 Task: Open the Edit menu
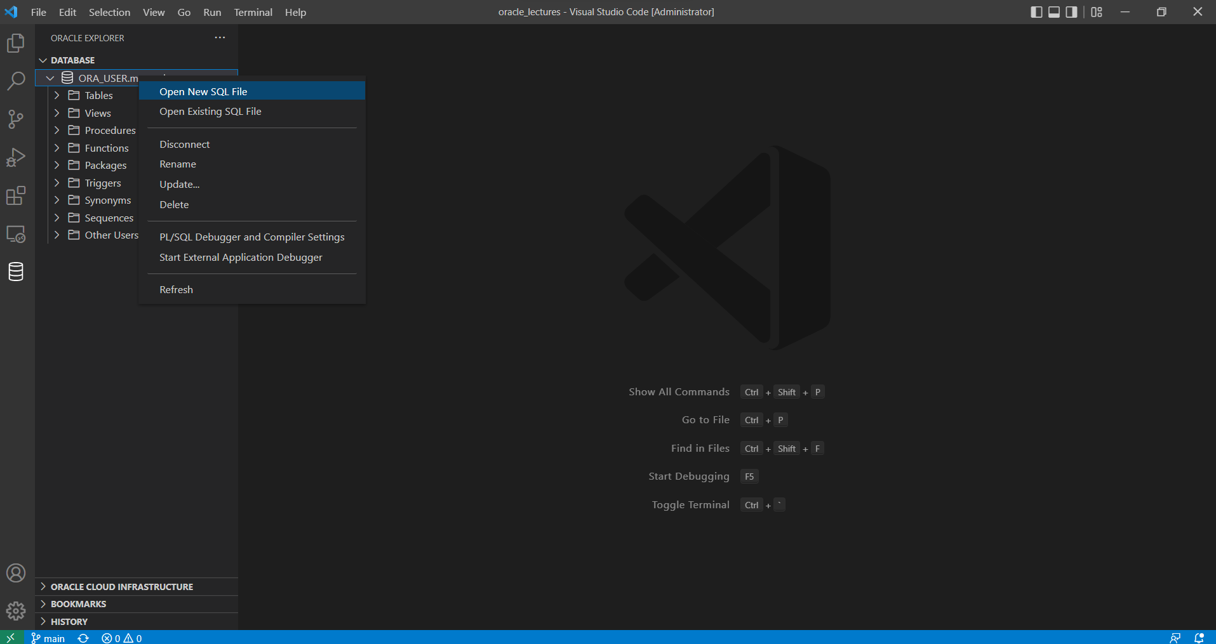pyautogui.click(x=67, y=12)
